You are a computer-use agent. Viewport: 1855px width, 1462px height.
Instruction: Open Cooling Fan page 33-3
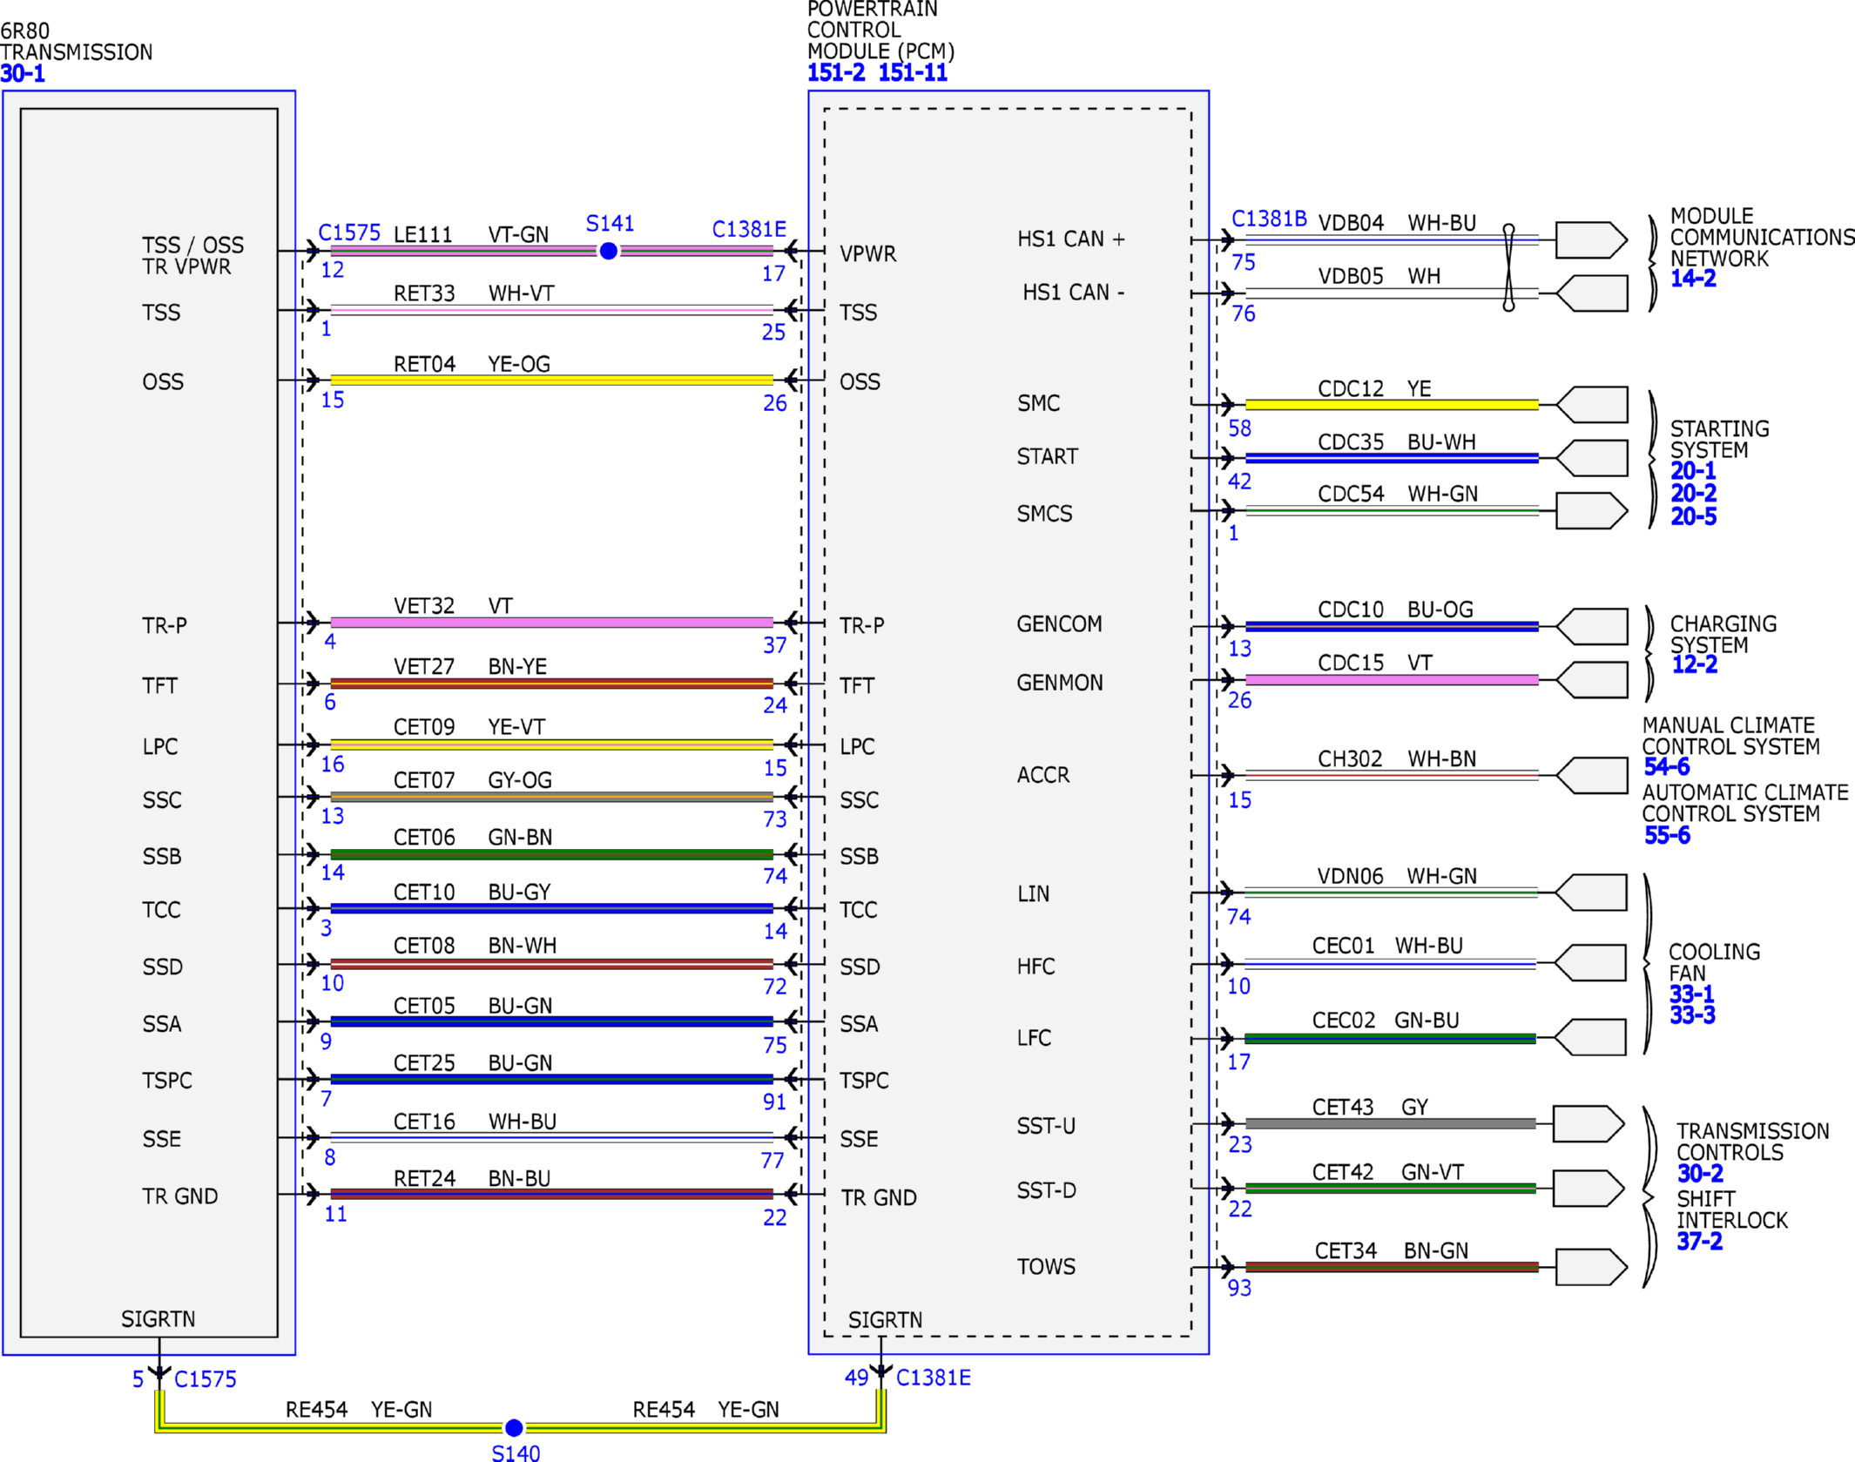tap(1691, 1015)
